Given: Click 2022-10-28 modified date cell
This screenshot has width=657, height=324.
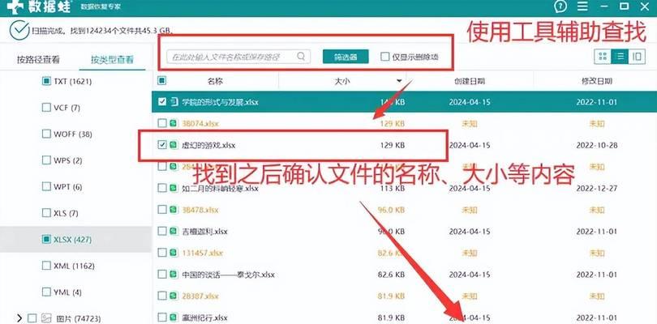Looking at the screenshot, I should [x=597, y=145].
